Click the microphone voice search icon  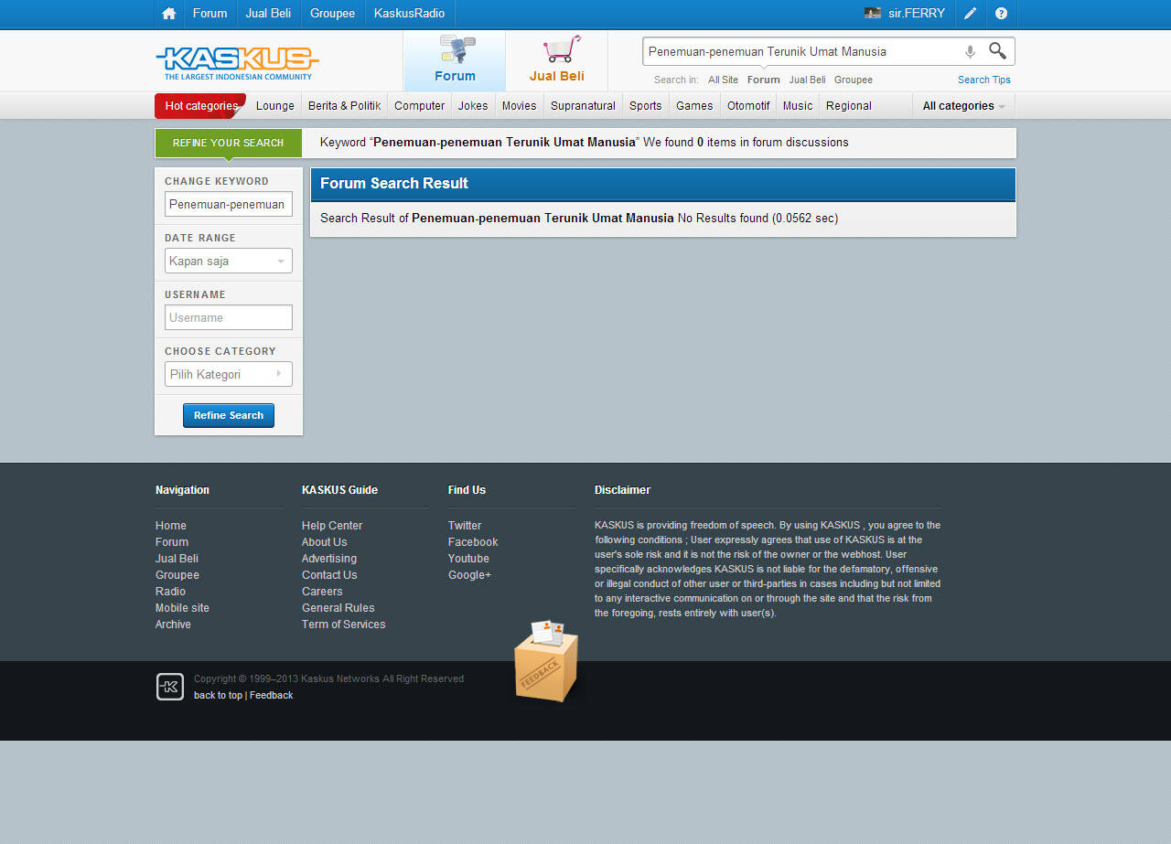pyautogui.click(x=970, y=52)
